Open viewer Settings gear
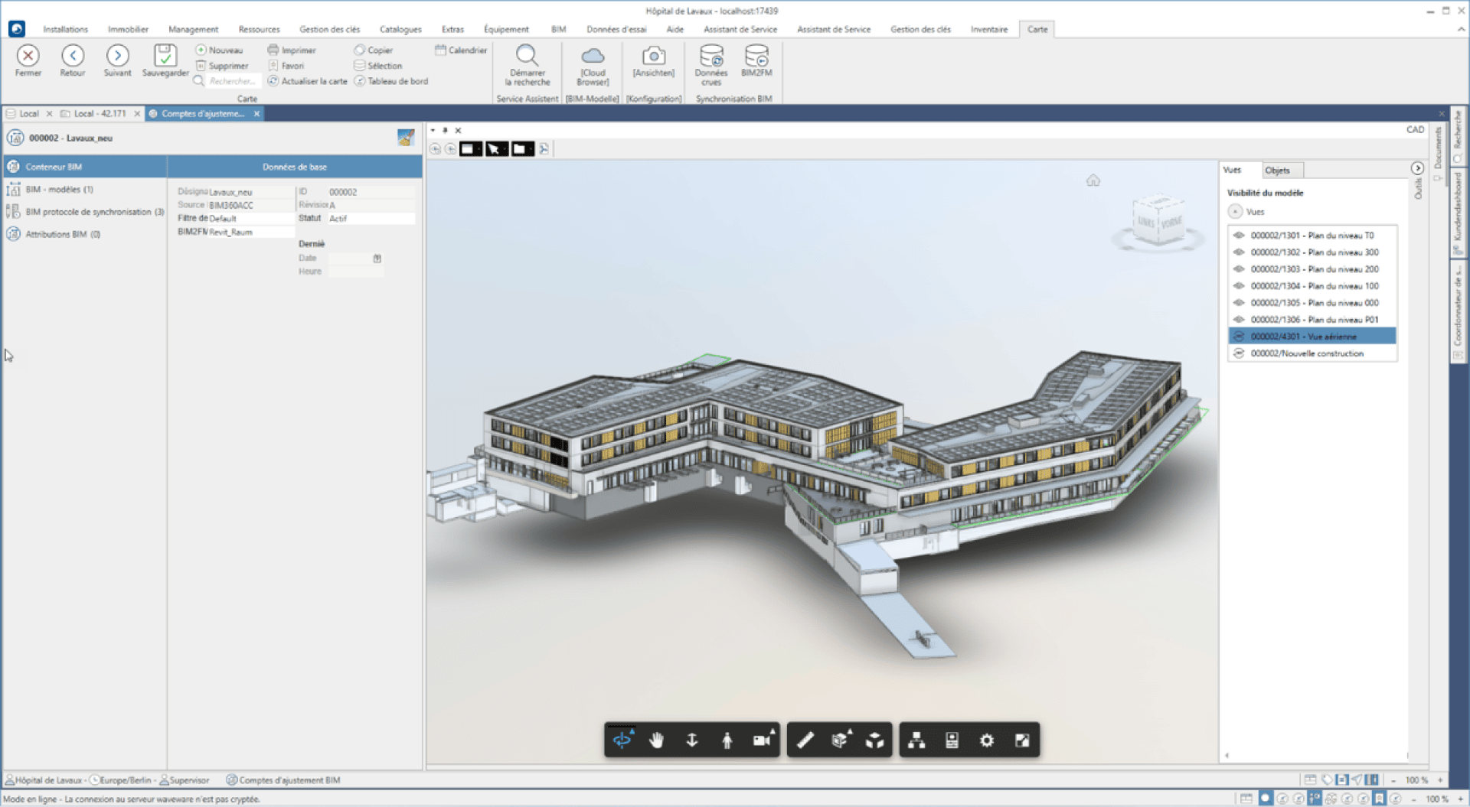1470x807 pixels. click(x=987, y=740)
